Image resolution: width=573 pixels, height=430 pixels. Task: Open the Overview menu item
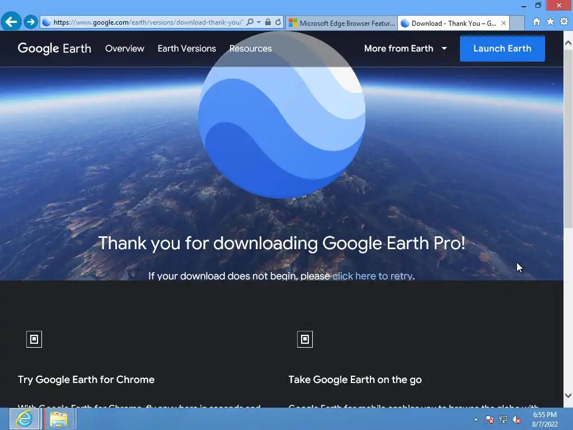tap(125, 49)
